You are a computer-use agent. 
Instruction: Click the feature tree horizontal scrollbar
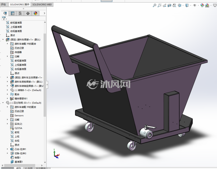pyautogui.click(x=20, y=165)
